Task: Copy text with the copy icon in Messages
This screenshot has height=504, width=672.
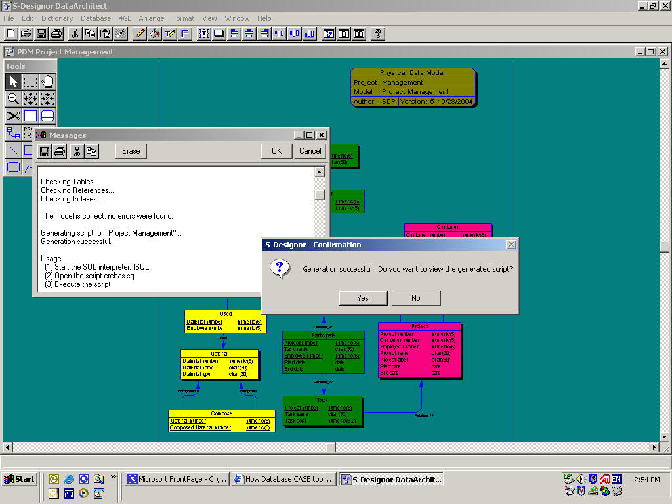Action: coord(91,151)
